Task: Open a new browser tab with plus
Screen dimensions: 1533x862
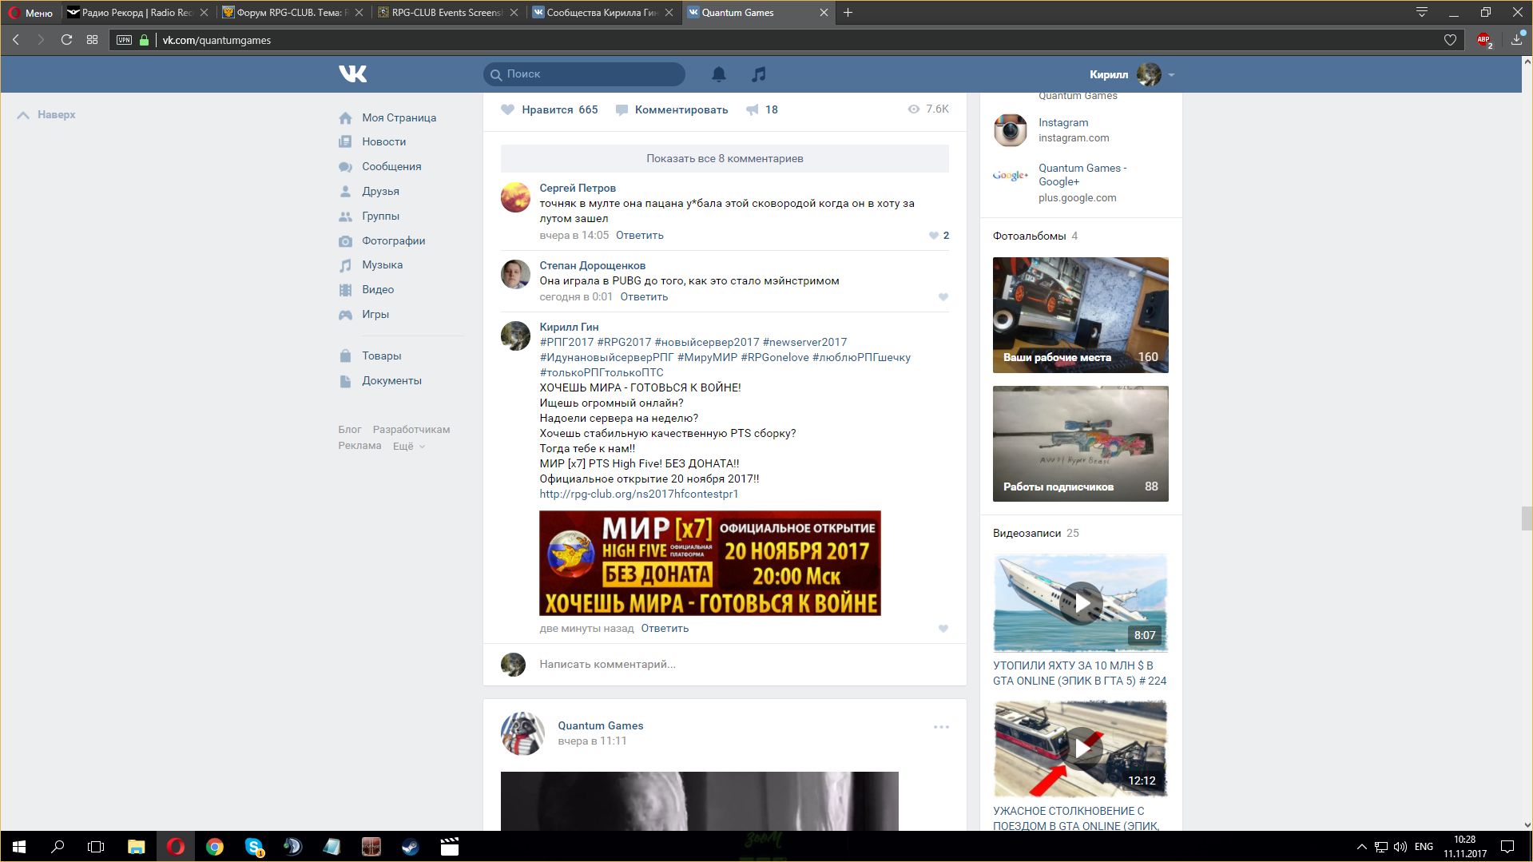Action: 848,12
